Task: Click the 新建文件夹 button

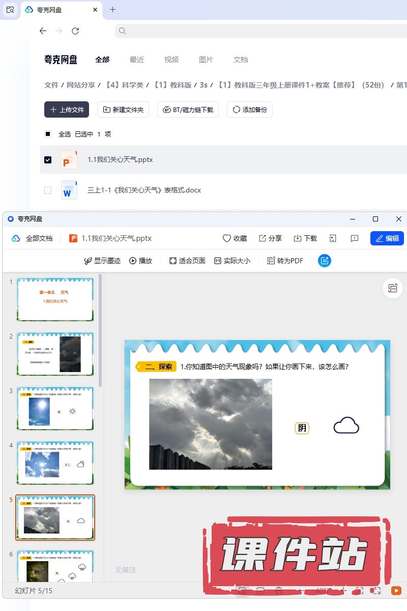Action: [123, 109]
